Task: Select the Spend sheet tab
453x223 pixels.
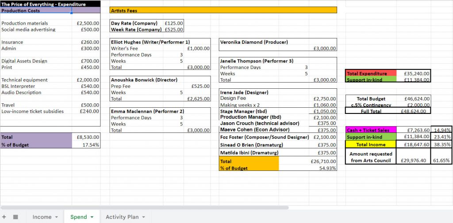Action: click(x=78, y=217)
